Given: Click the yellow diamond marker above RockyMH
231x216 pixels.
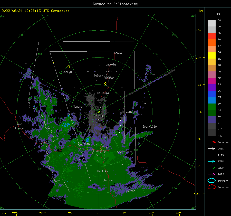Looking at the screenshot, I should (x=69, y=67).
